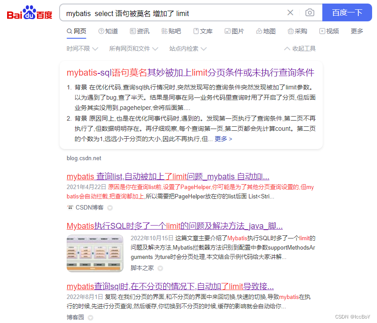The image size is (377, 323).
Task: Open the 更多 tab menu
Action: 357,31
